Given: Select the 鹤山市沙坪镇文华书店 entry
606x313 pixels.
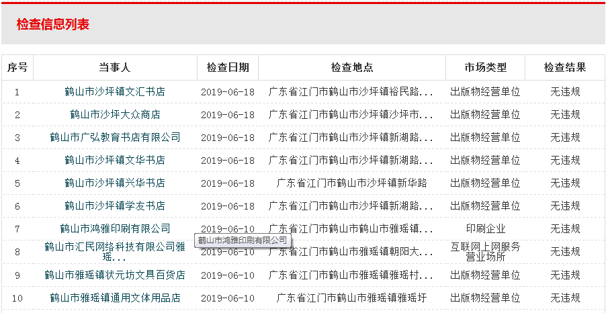Looking at the screenshot, I should click(x=115, y=161).
